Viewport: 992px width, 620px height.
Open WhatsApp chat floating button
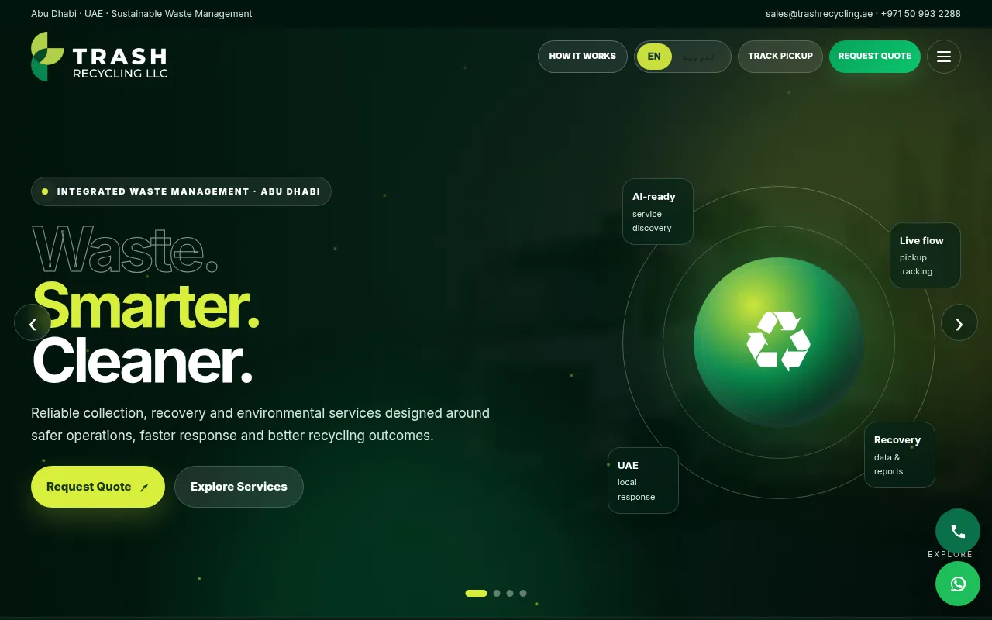point(958,584)
